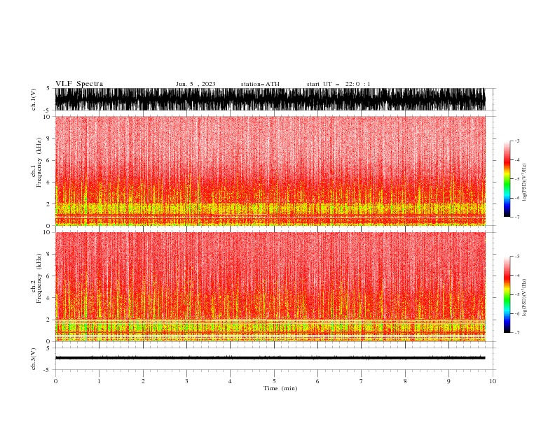Click the ch.1 waveform "5" voltage tick
This screenshot has height=428, width=555.
tap(48, 88)
